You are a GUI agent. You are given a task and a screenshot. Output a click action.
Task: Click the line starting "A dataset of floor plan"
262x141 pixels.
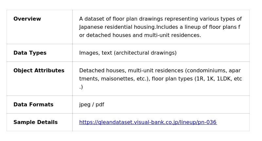pos(160,19)
